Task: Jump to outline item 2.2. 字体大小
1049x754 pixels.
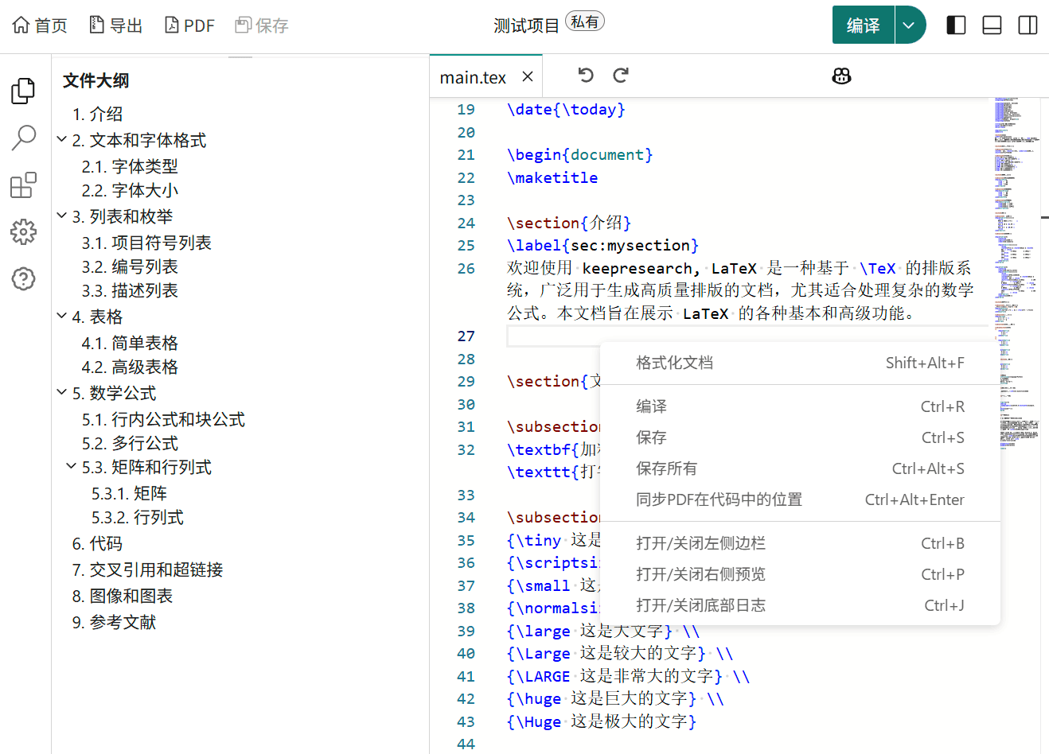Action: click(130, 191)
